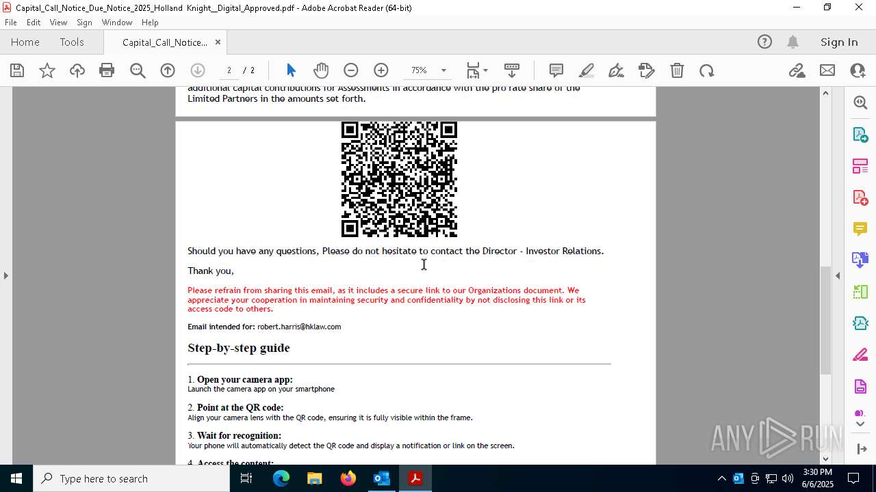
Task: Open File Explorer from the taskbar
Action: [x=315, y=478]
